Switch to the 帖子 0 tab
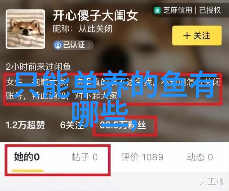Screen dimensions: 229x191 84,157
